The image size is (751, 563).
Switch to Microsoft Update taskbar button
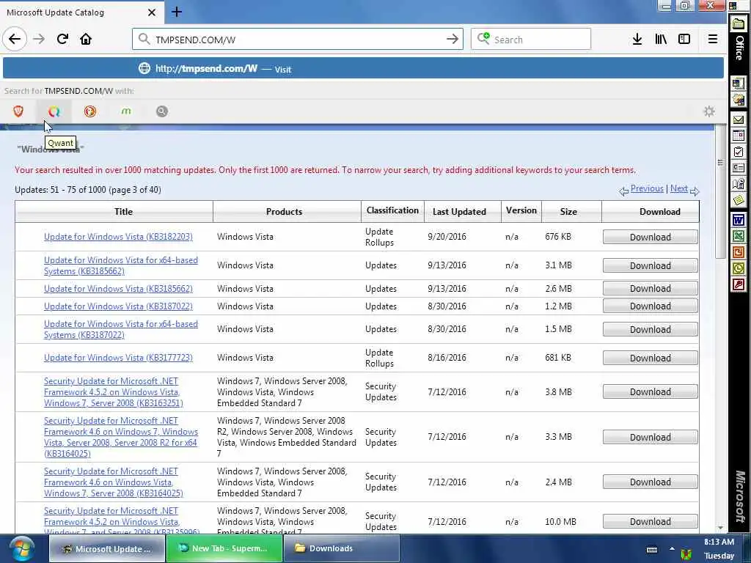[107, 548]
